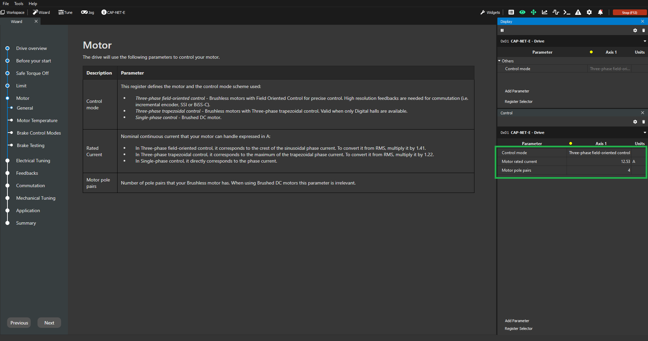Open the line chart scope icon
Screen dimensions: 648x341
pyautogui.click(x=545, y=12)
